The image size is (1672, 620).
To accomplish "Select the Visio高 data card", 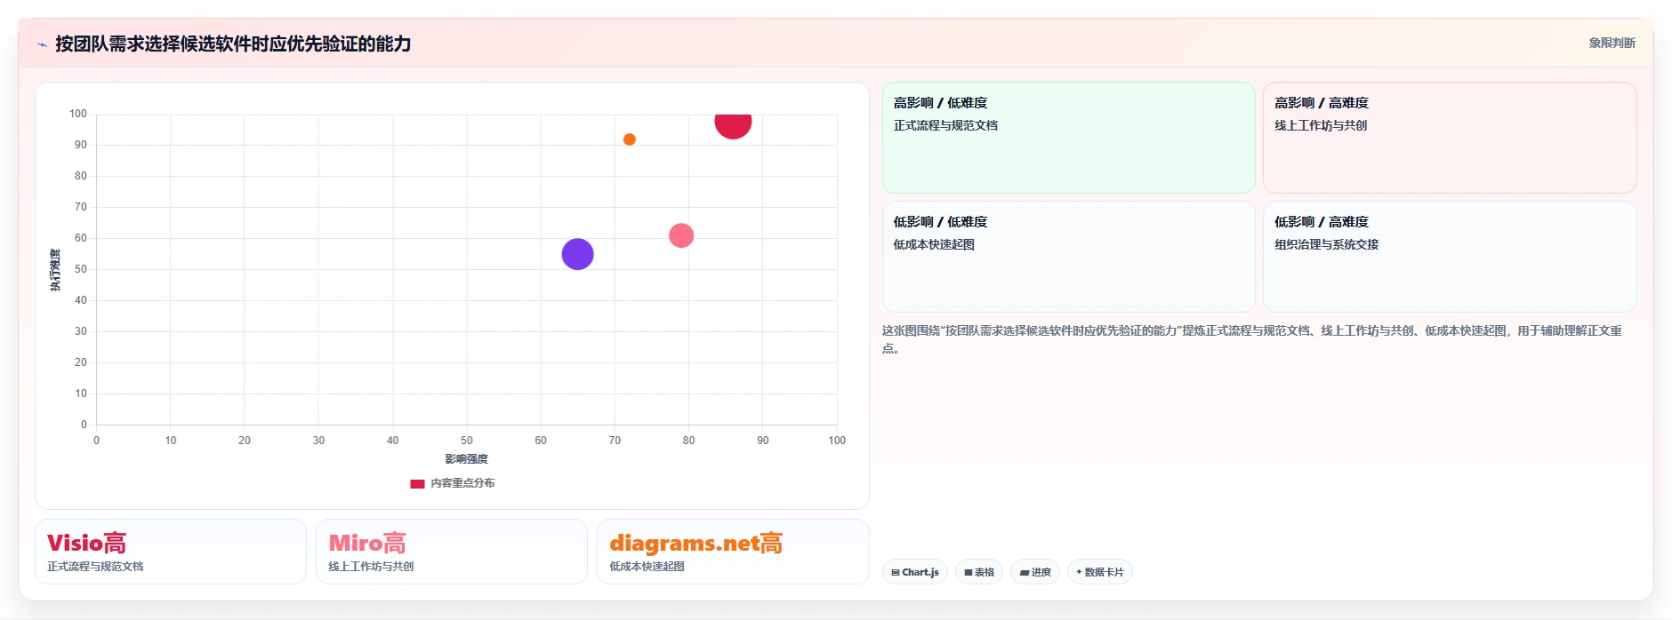I will point(171,552).
